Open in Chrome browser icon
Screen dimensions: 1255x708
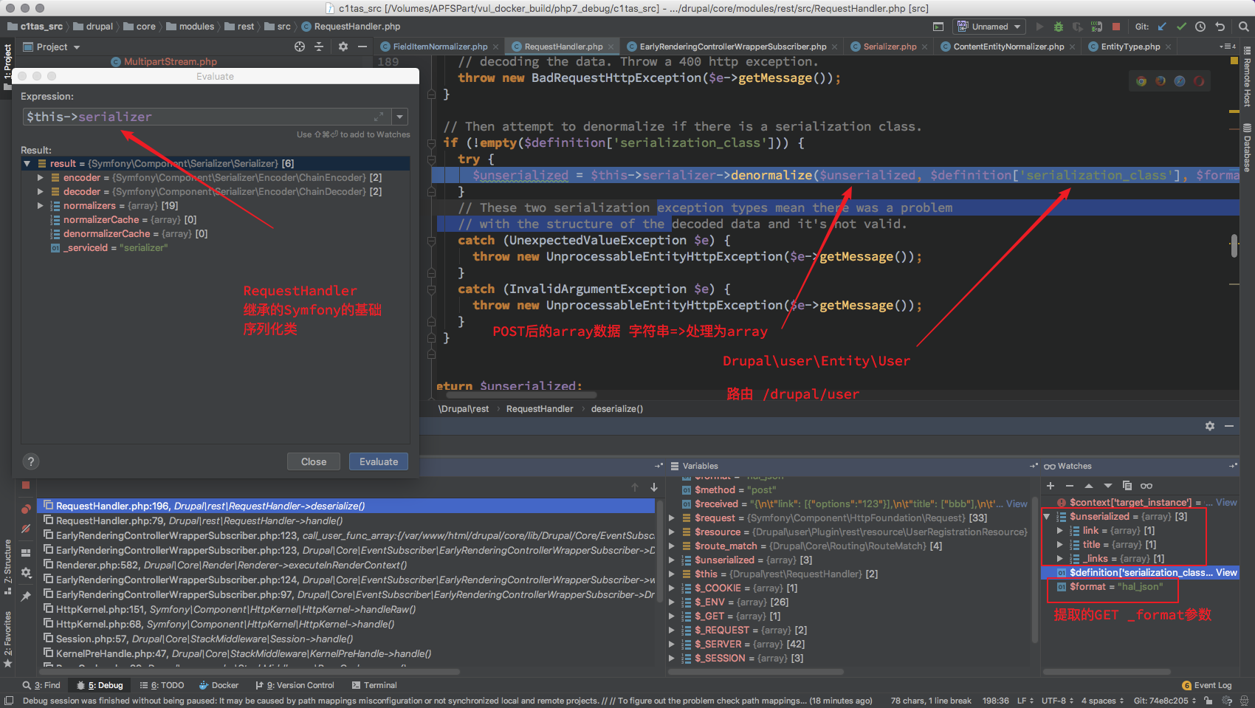(x=1141, y=81)
